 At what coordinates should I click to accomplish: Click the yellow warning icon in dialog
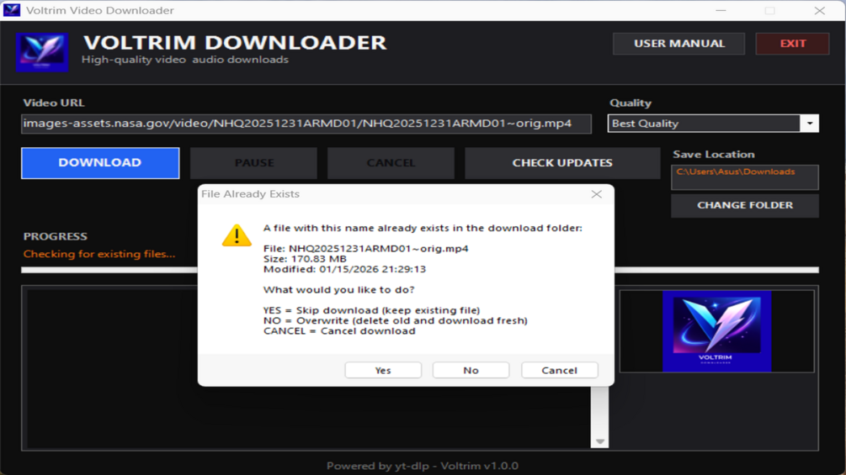click(x=237, y=236)
